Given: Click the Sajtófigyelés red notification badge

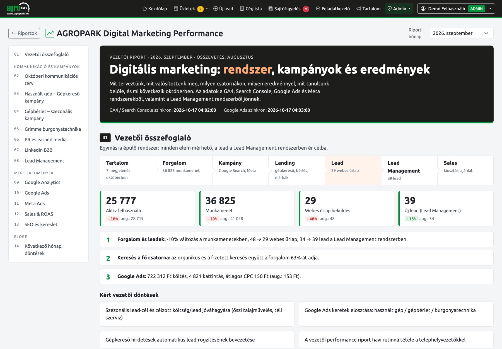Looking at the screenshot, I should click(x=306, y=9).
